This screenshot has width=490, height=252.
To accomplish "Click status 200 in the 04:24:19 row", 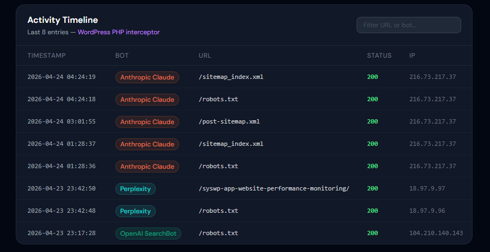I will point(372,77).
